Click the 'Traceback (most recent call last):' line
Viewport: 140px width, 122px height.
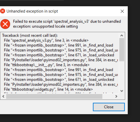(x=30, y=36)
